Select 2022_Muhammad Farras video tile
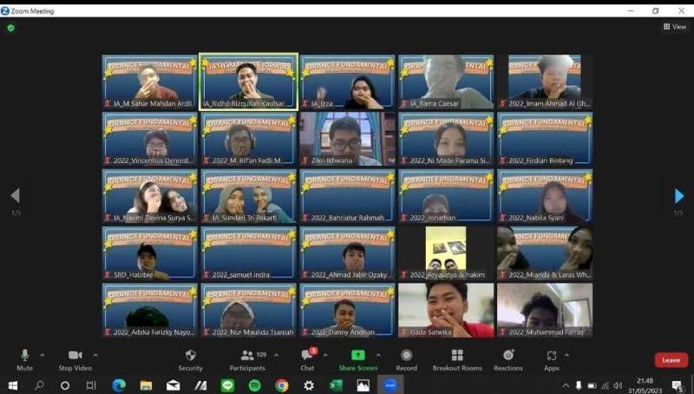 click(545, 311)
